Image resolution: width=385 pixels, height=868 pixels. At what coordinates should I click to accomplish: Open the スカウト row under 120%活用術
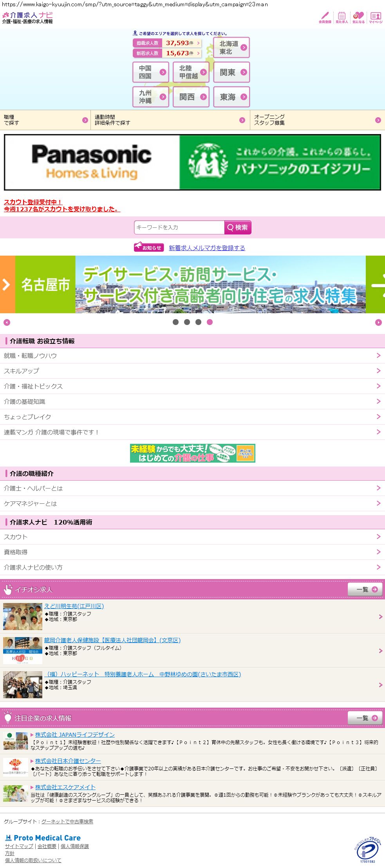click(x=192, y=537)
